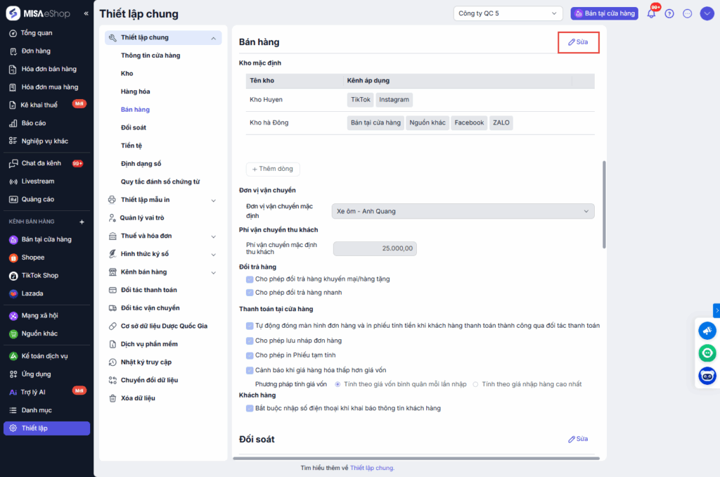Viewport: 720px width, 477px height.
Task: Click the Sửa button for Bán hàng
Action: [x=578, y=42]
